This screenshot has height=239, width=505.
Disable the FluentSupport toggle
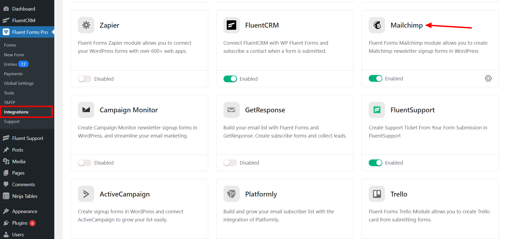tap(375, 163)
